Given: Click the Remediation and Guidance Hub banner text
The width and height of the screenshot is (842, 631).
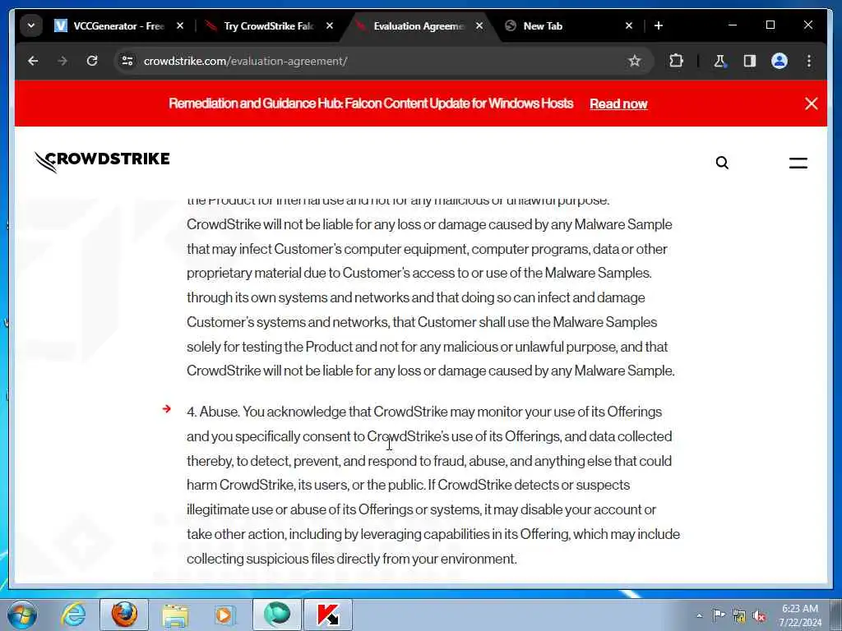Looking at the screenshot, I should 371,104.
